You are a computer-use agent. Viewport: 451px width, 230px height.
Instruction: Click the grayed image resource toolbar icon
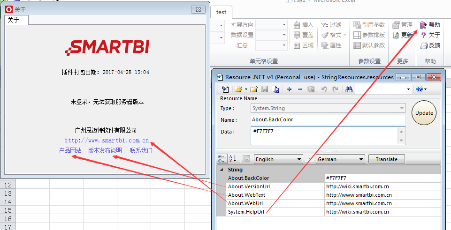[x=311, y=89]
